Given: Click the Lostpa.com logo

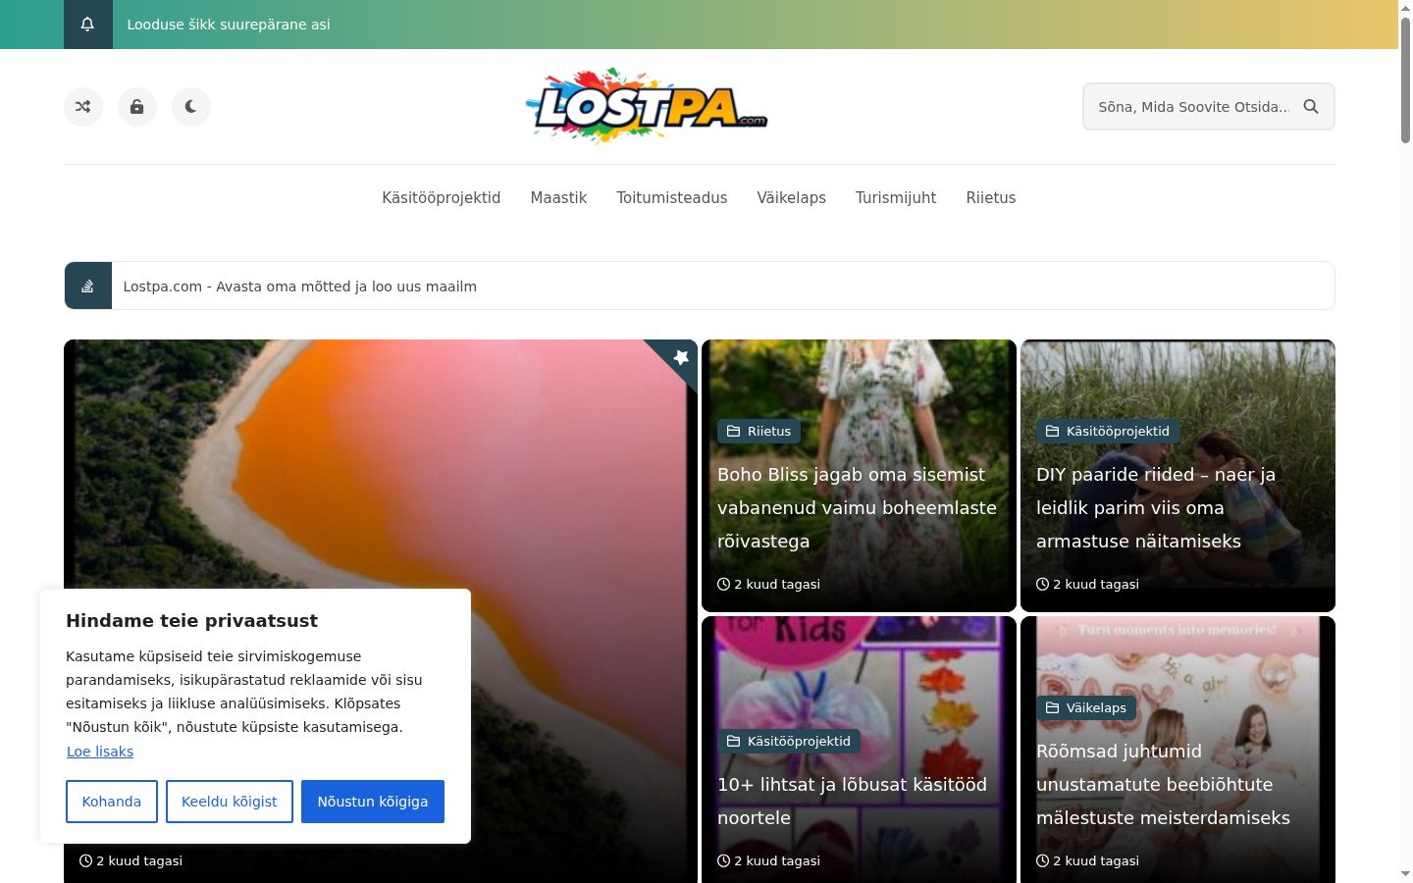Looking at the screenshot, I should pyautogui.click(x=647, y=106).
